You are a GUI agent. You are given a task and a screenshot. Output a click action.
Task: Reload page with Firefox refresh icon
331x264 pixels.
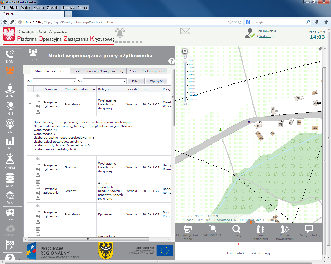tap(240, 22)
